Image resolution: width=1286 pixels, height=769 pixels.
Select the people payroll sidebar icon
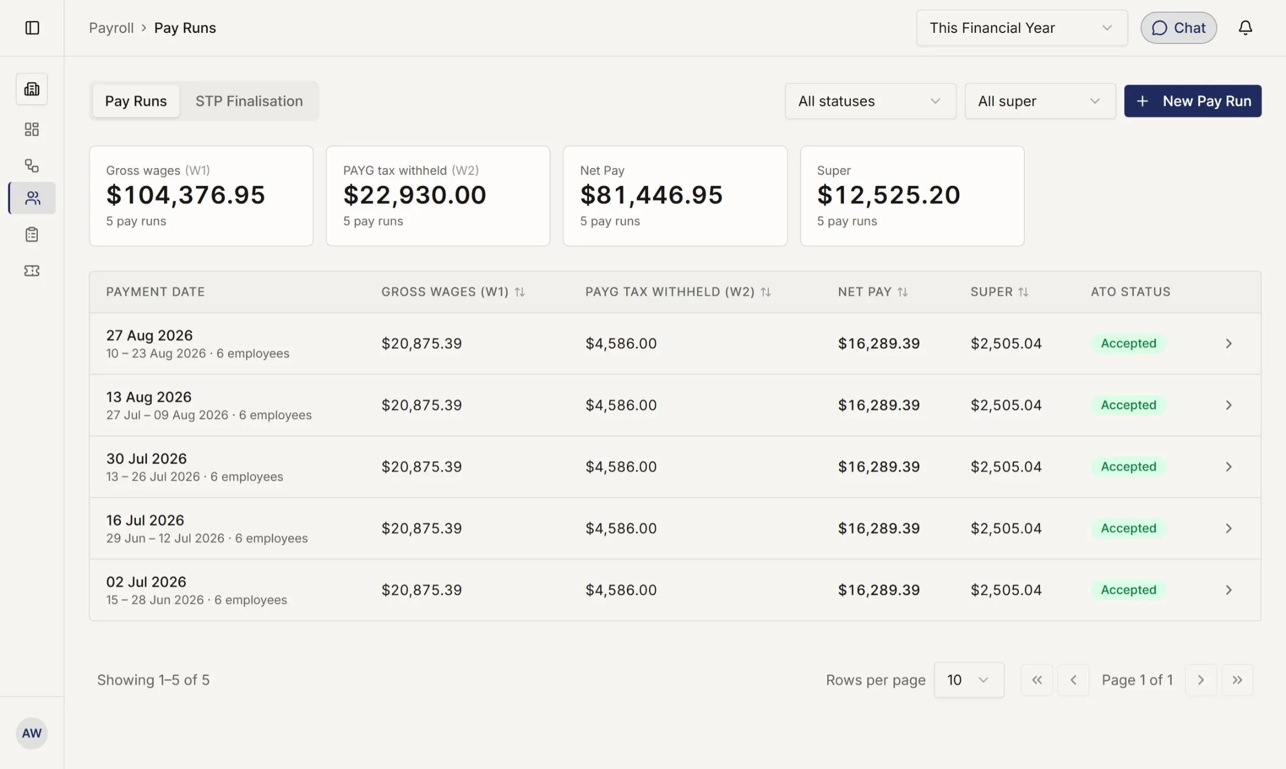pos(33,198)
